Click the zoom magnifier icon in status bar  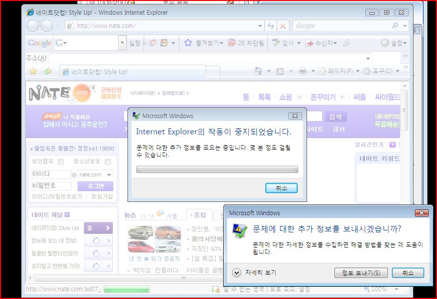pos(367,290)
